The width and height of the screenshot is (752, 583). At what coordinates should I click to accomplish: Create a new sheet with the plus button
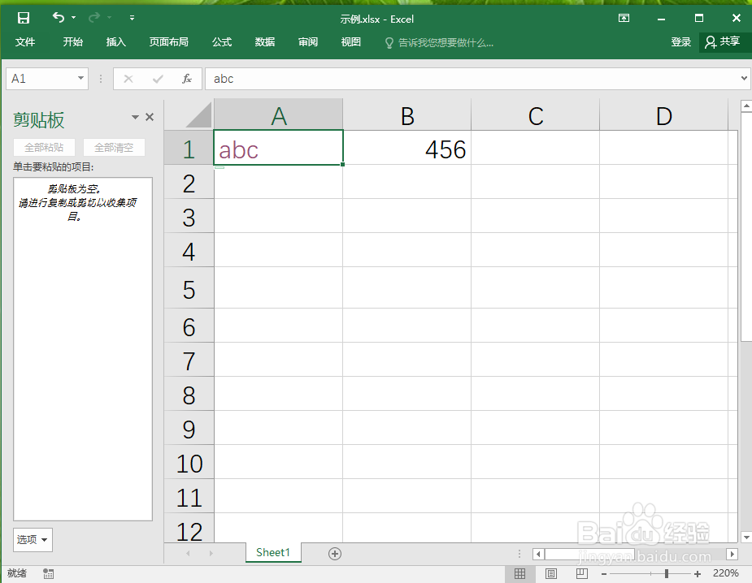pyautogui.click(x=334, y=553)
